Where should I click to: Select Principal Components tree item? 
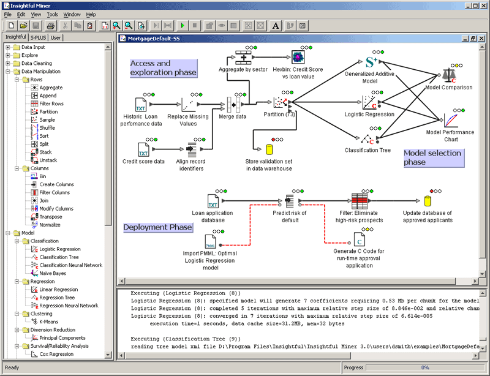tap(62, 338)
